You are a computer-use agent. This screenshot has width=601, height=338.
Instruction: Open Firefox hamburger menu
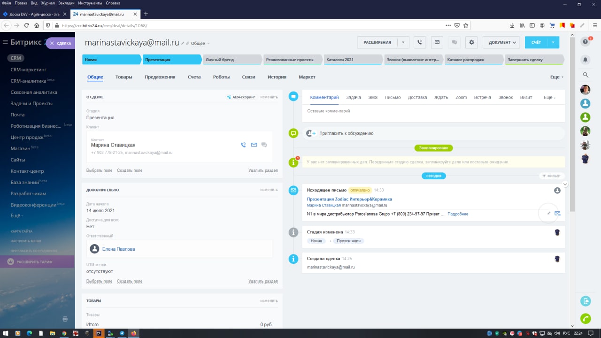[x=594, y=25]
